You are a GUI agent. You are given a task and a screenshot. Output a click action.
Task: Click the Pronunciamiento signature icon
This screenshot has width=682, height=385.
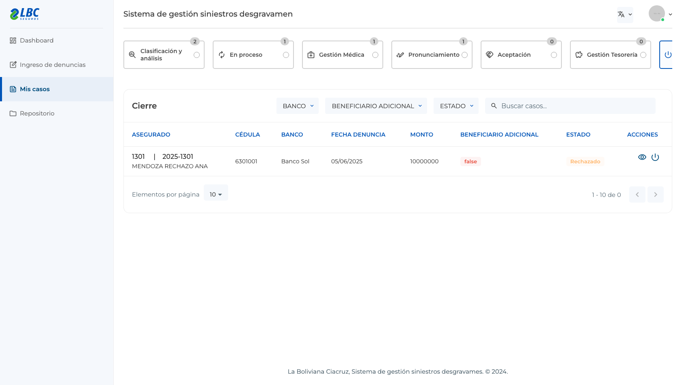[400, 55]
